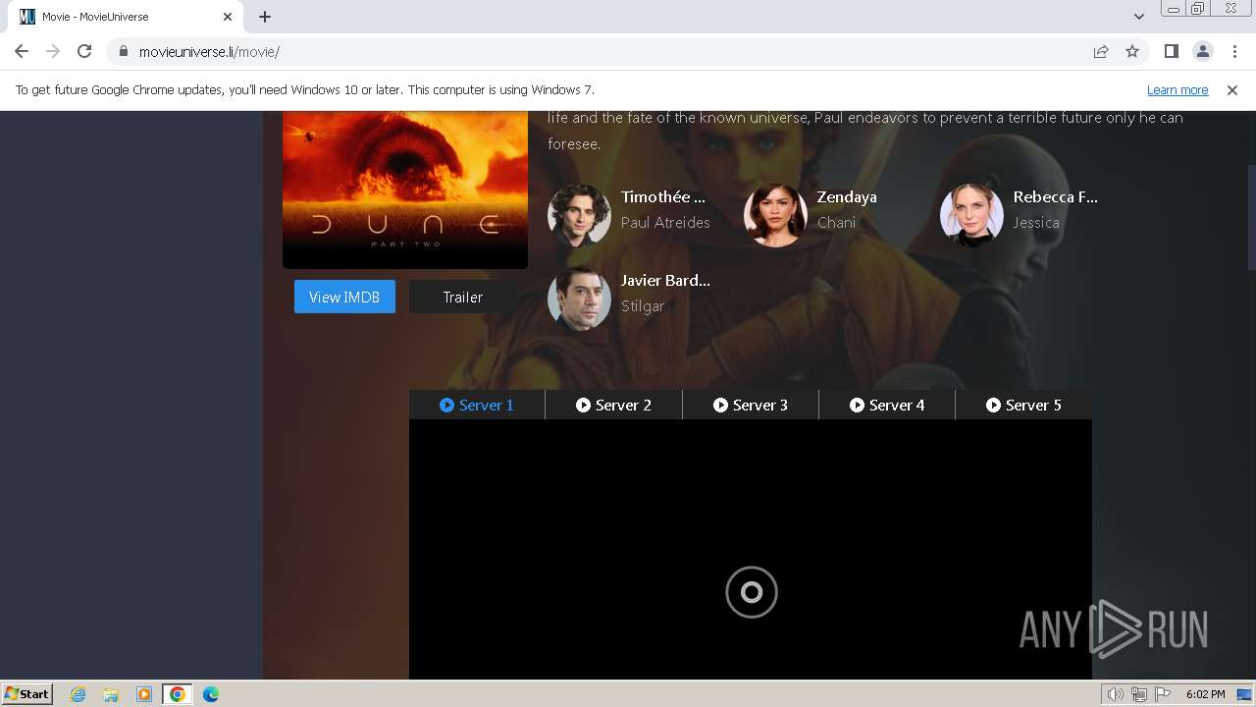Launch Internet Explorer from the taskbar

coord(78,694)
